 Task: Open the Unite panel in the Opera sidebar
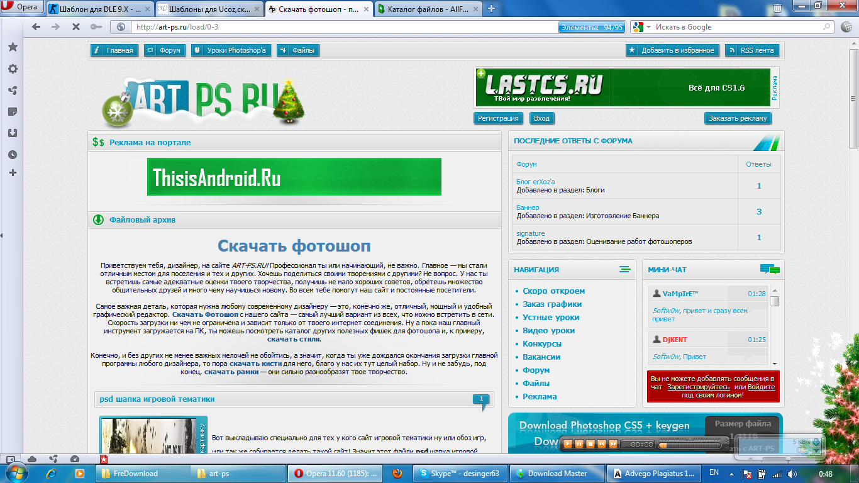point(13,91)
